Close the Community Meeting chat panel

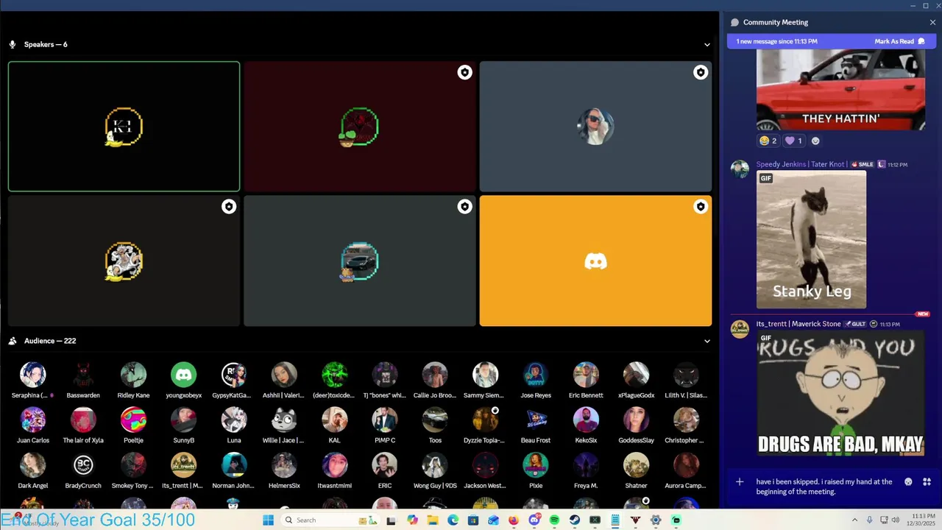click(932, 22)
